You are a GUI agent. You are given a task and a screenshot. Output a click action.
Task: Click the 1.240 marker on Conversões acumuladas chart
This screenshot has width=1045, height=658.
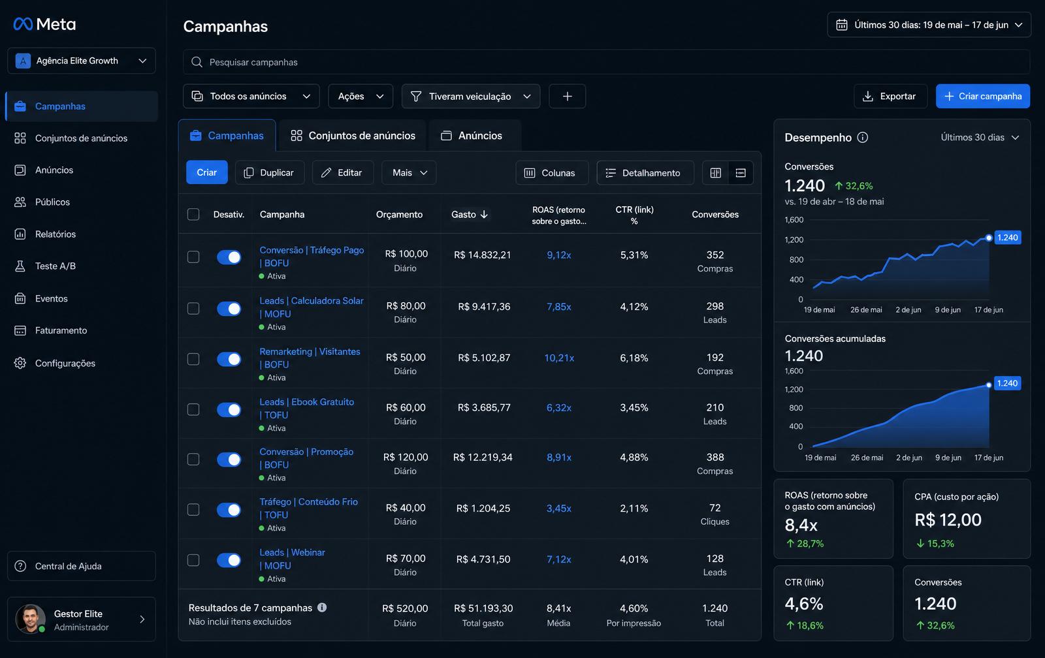989,385
